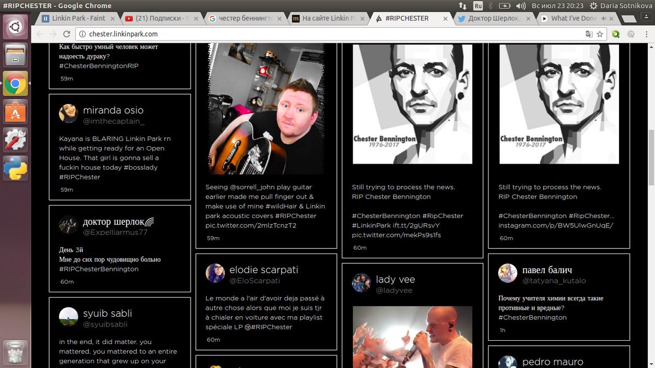Screen dimensions: 655x368
Task: Click the Bluetooth indicator icon
Action: click(x=491, y=5)
